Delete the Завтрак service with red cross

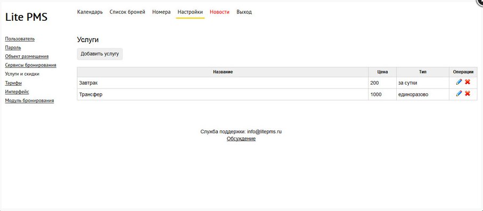(x=467, y=82)
